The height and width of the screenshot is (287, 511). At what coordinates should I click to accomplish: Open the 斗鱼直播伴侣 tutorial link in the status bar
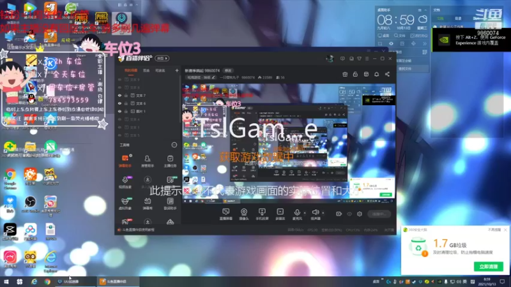pyautogui.click(x=136, y=230)
